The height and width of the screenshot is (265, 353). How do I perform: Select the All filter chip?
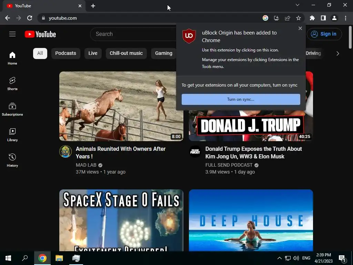pos(40,53)
